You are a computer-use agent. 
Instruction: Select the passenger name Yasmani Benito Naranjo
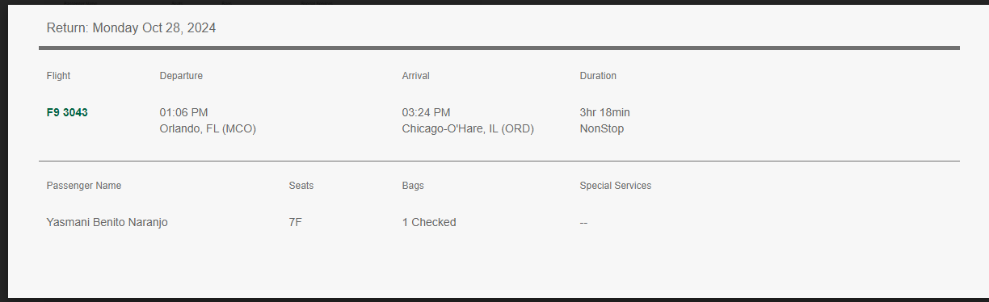click(x=107, y=222)
